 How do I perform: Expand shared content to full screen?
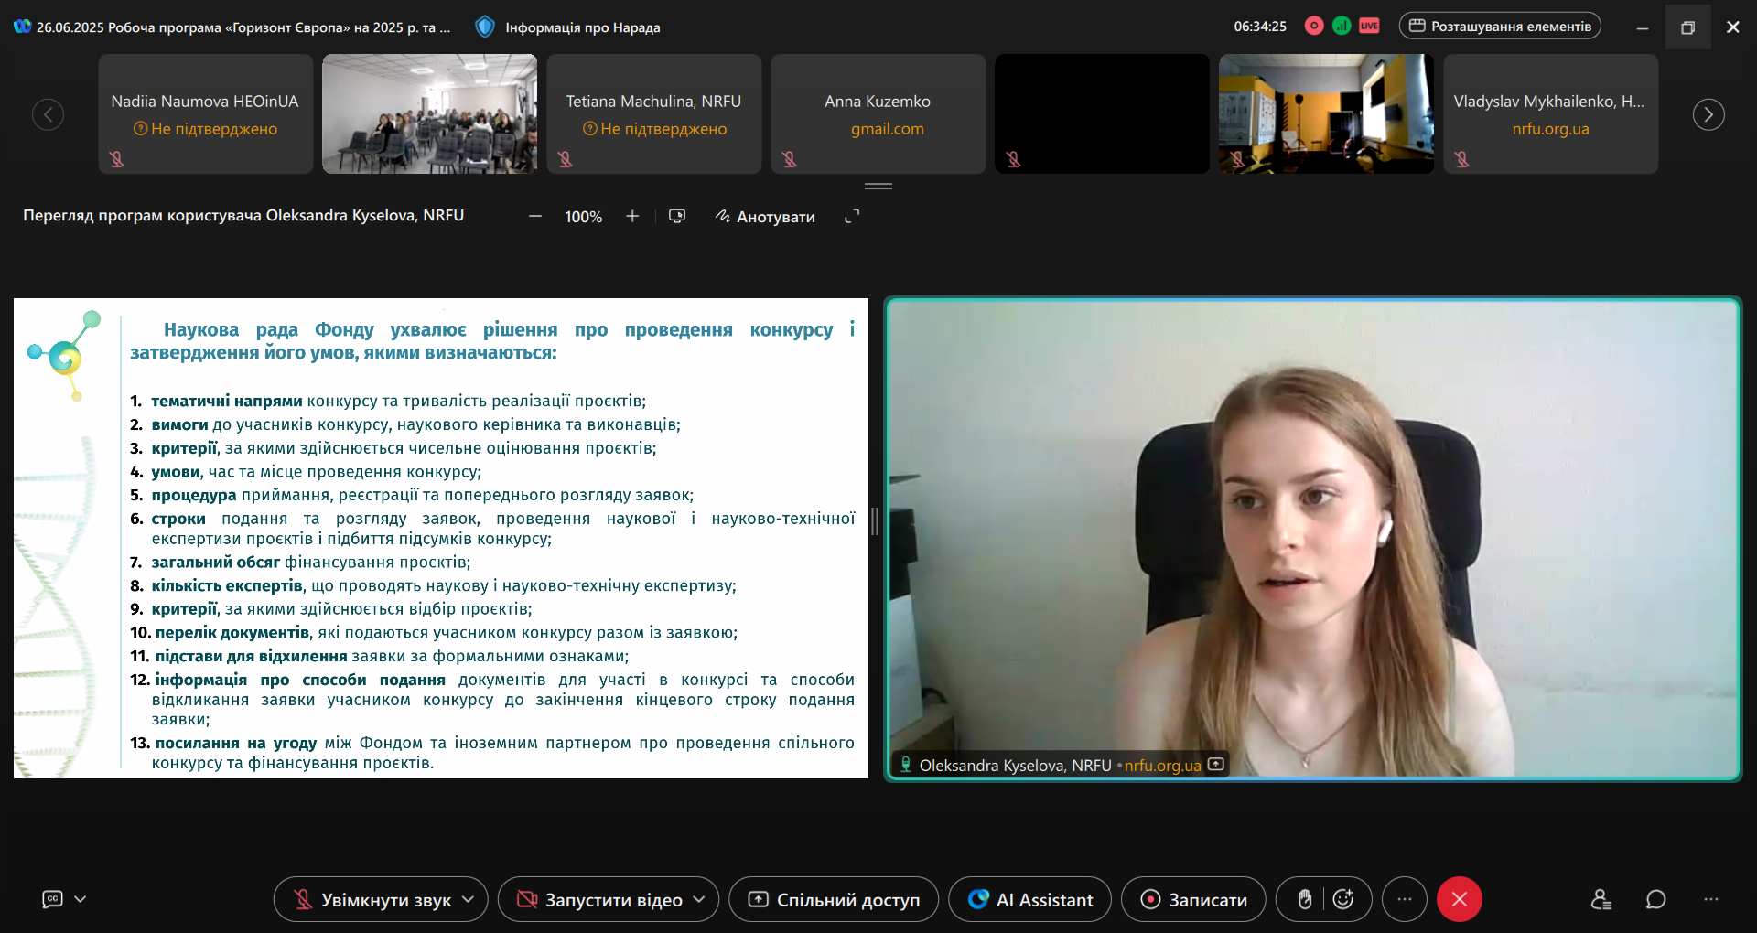852,216
